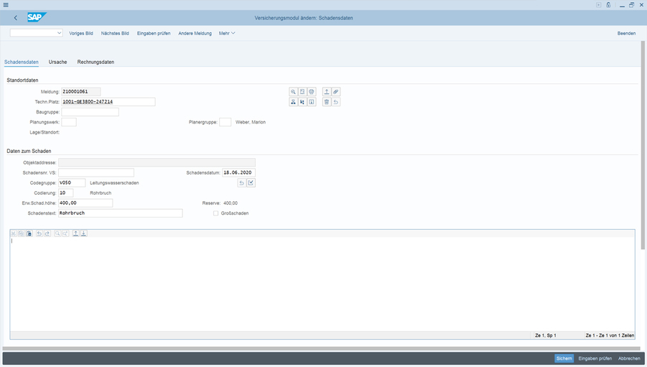
Task: Click the magnifier icon beside Meldung row
Action: (x=293, y=92)
